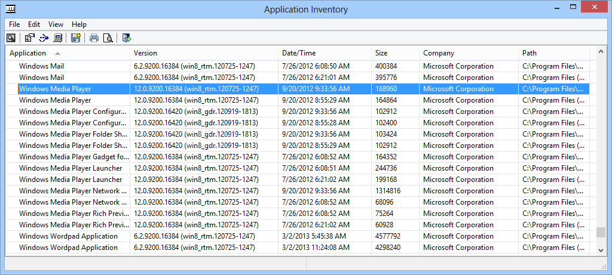Click the size value 4577792

click(388, 236)
